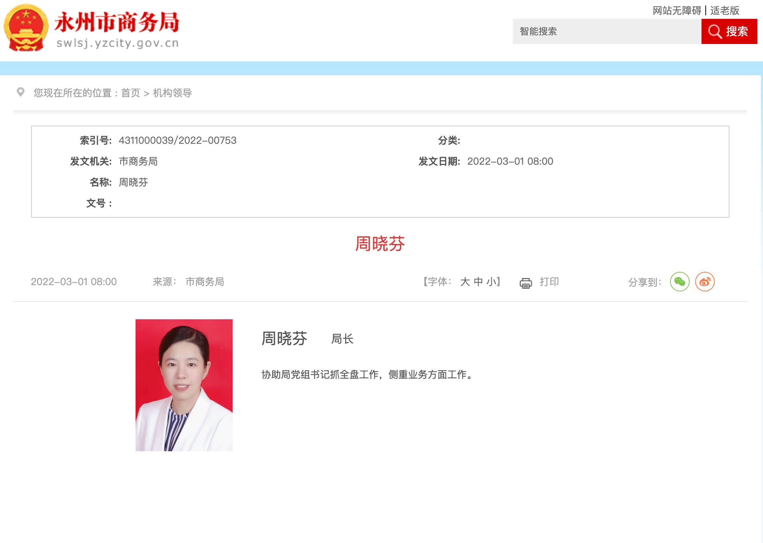
Task: Click the 打印 print link
Action: (x=549, y=282)
